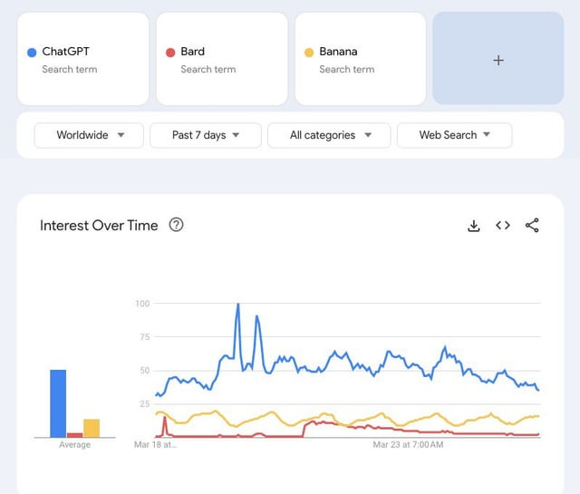580x494 pixels.
Task: Click Search term text under Bard
Action: [208, 69]
